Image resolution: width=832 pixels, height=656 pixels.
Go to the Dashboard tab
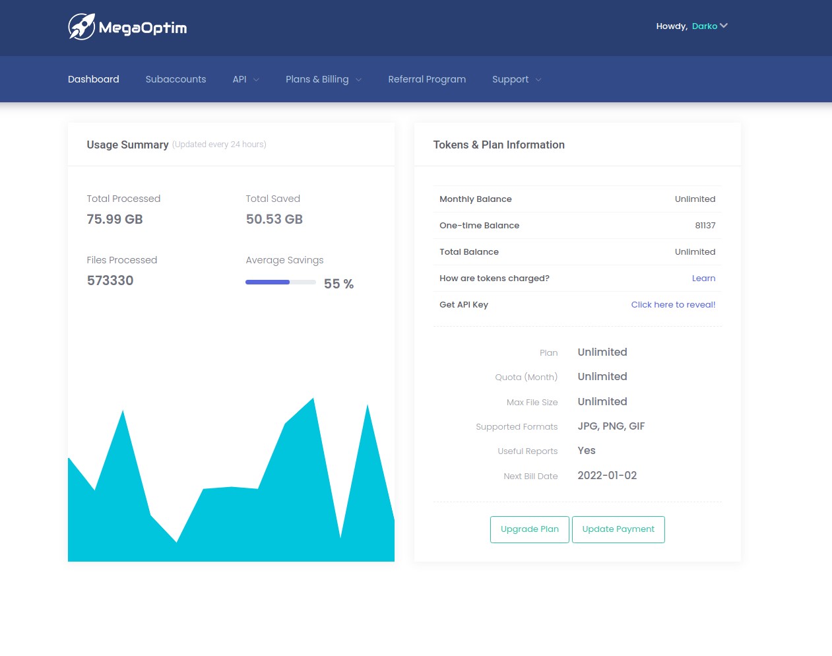pyautogui.click(x=94, y=79)
